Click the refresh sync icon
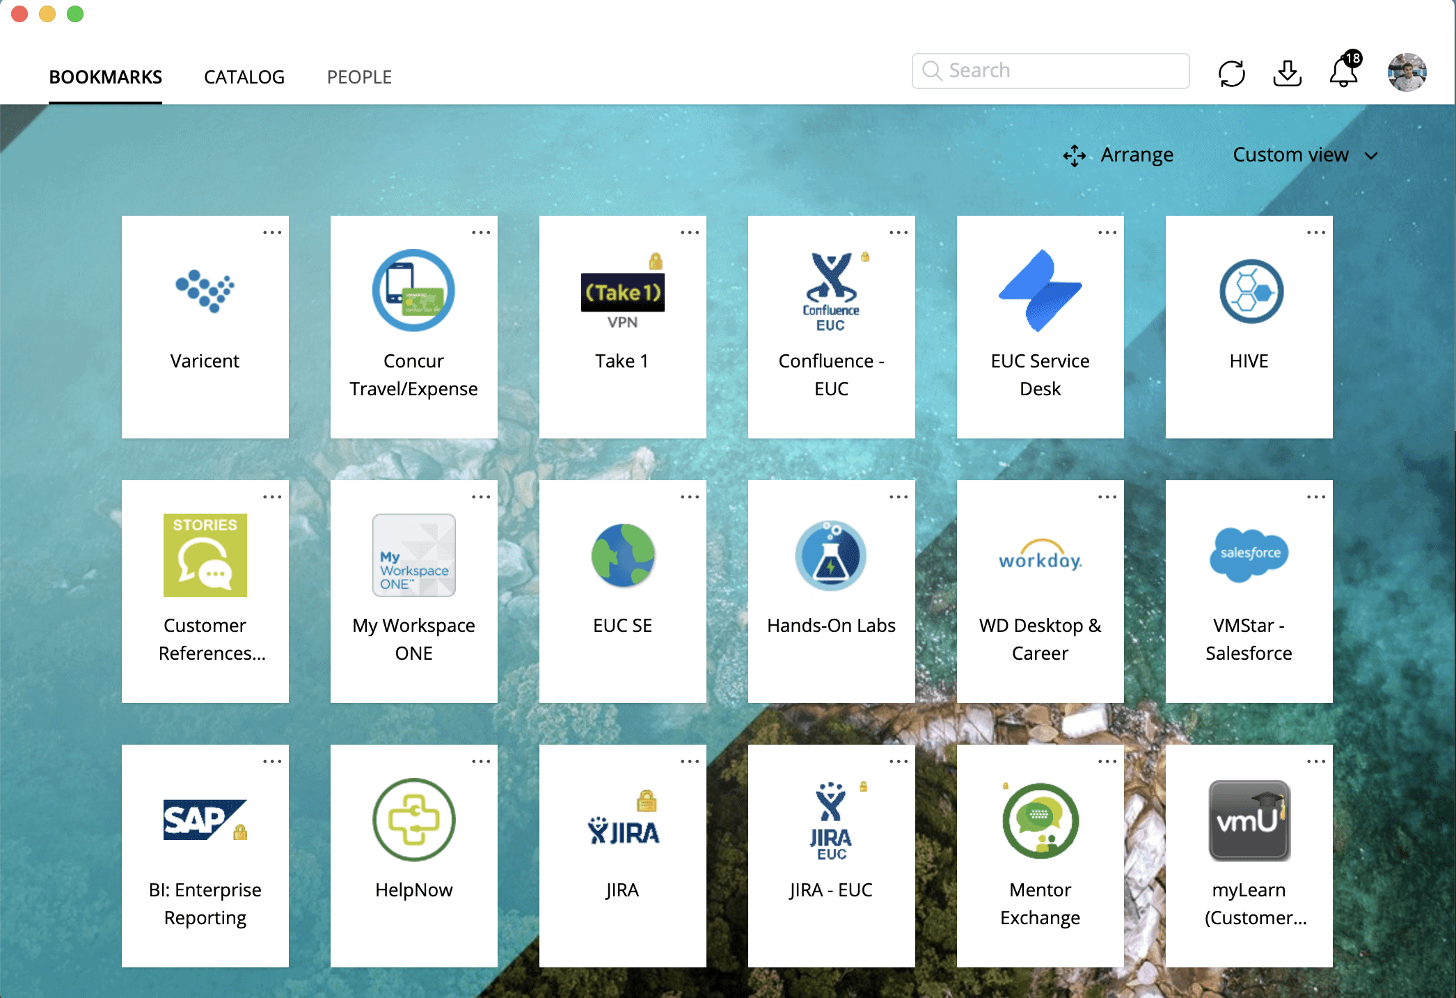Image resolution: width=1456 pixels, height=998 pixels. [1231, 73]
